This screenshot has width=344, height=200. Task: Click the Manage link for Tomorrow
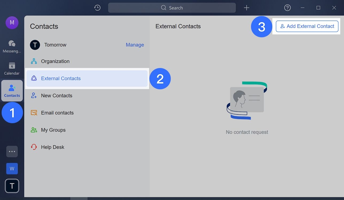135,45
